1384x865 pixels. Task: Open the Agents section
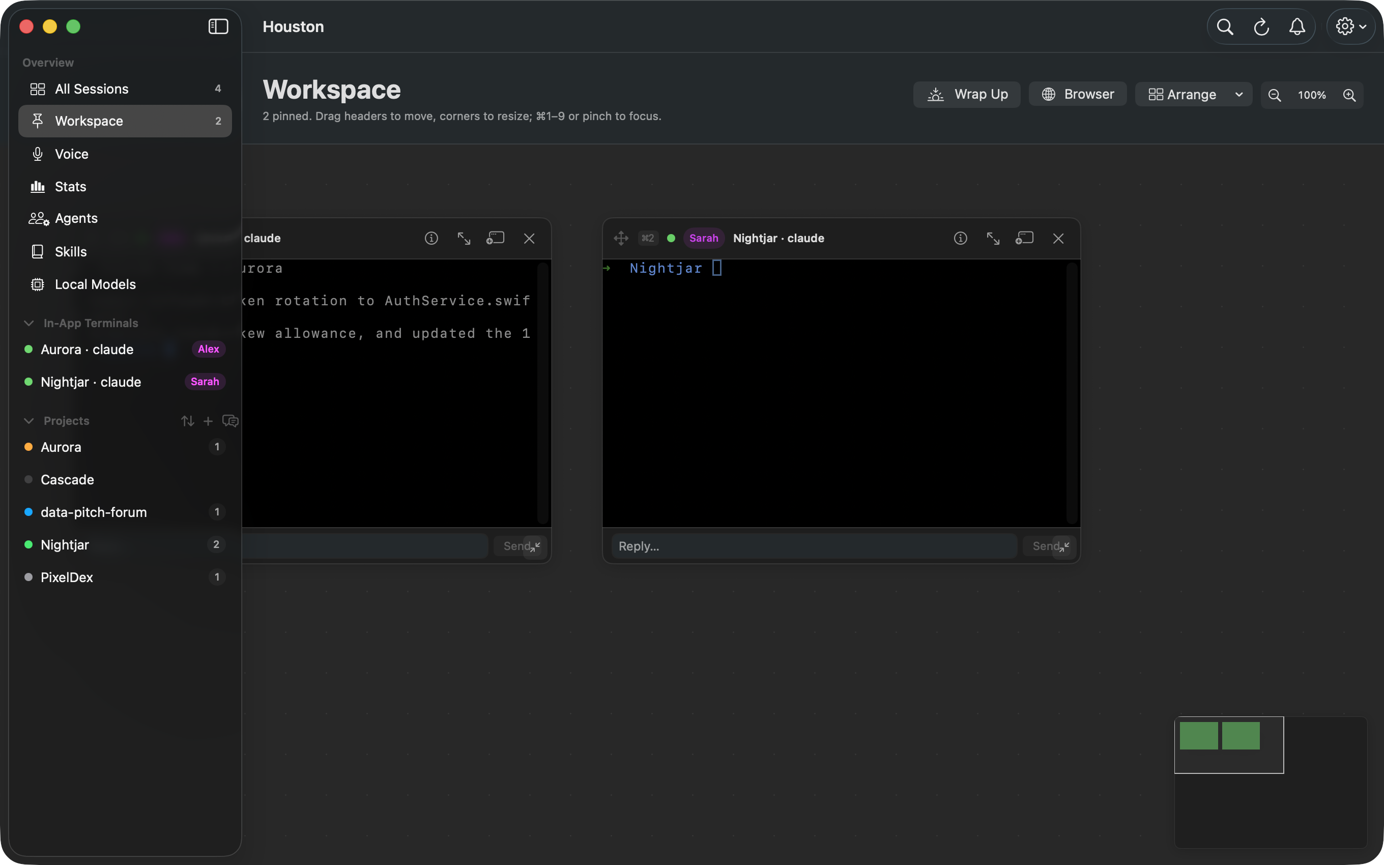[125, 218]
